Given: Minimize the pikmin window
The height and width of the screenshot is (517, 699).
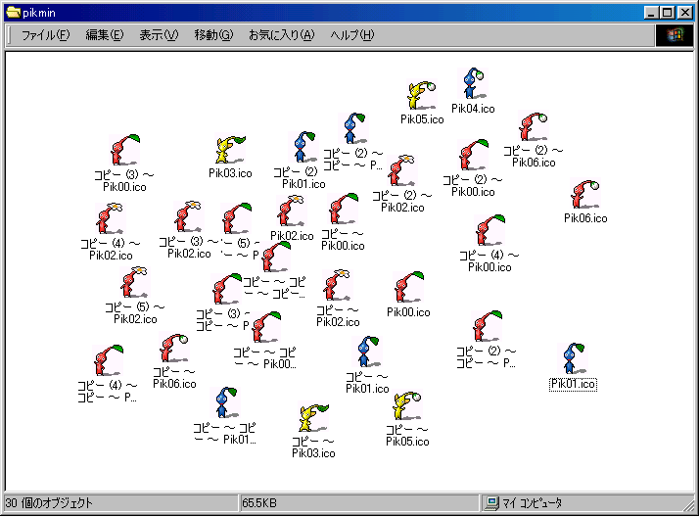Looking at the screenshot, I should 652,13.
